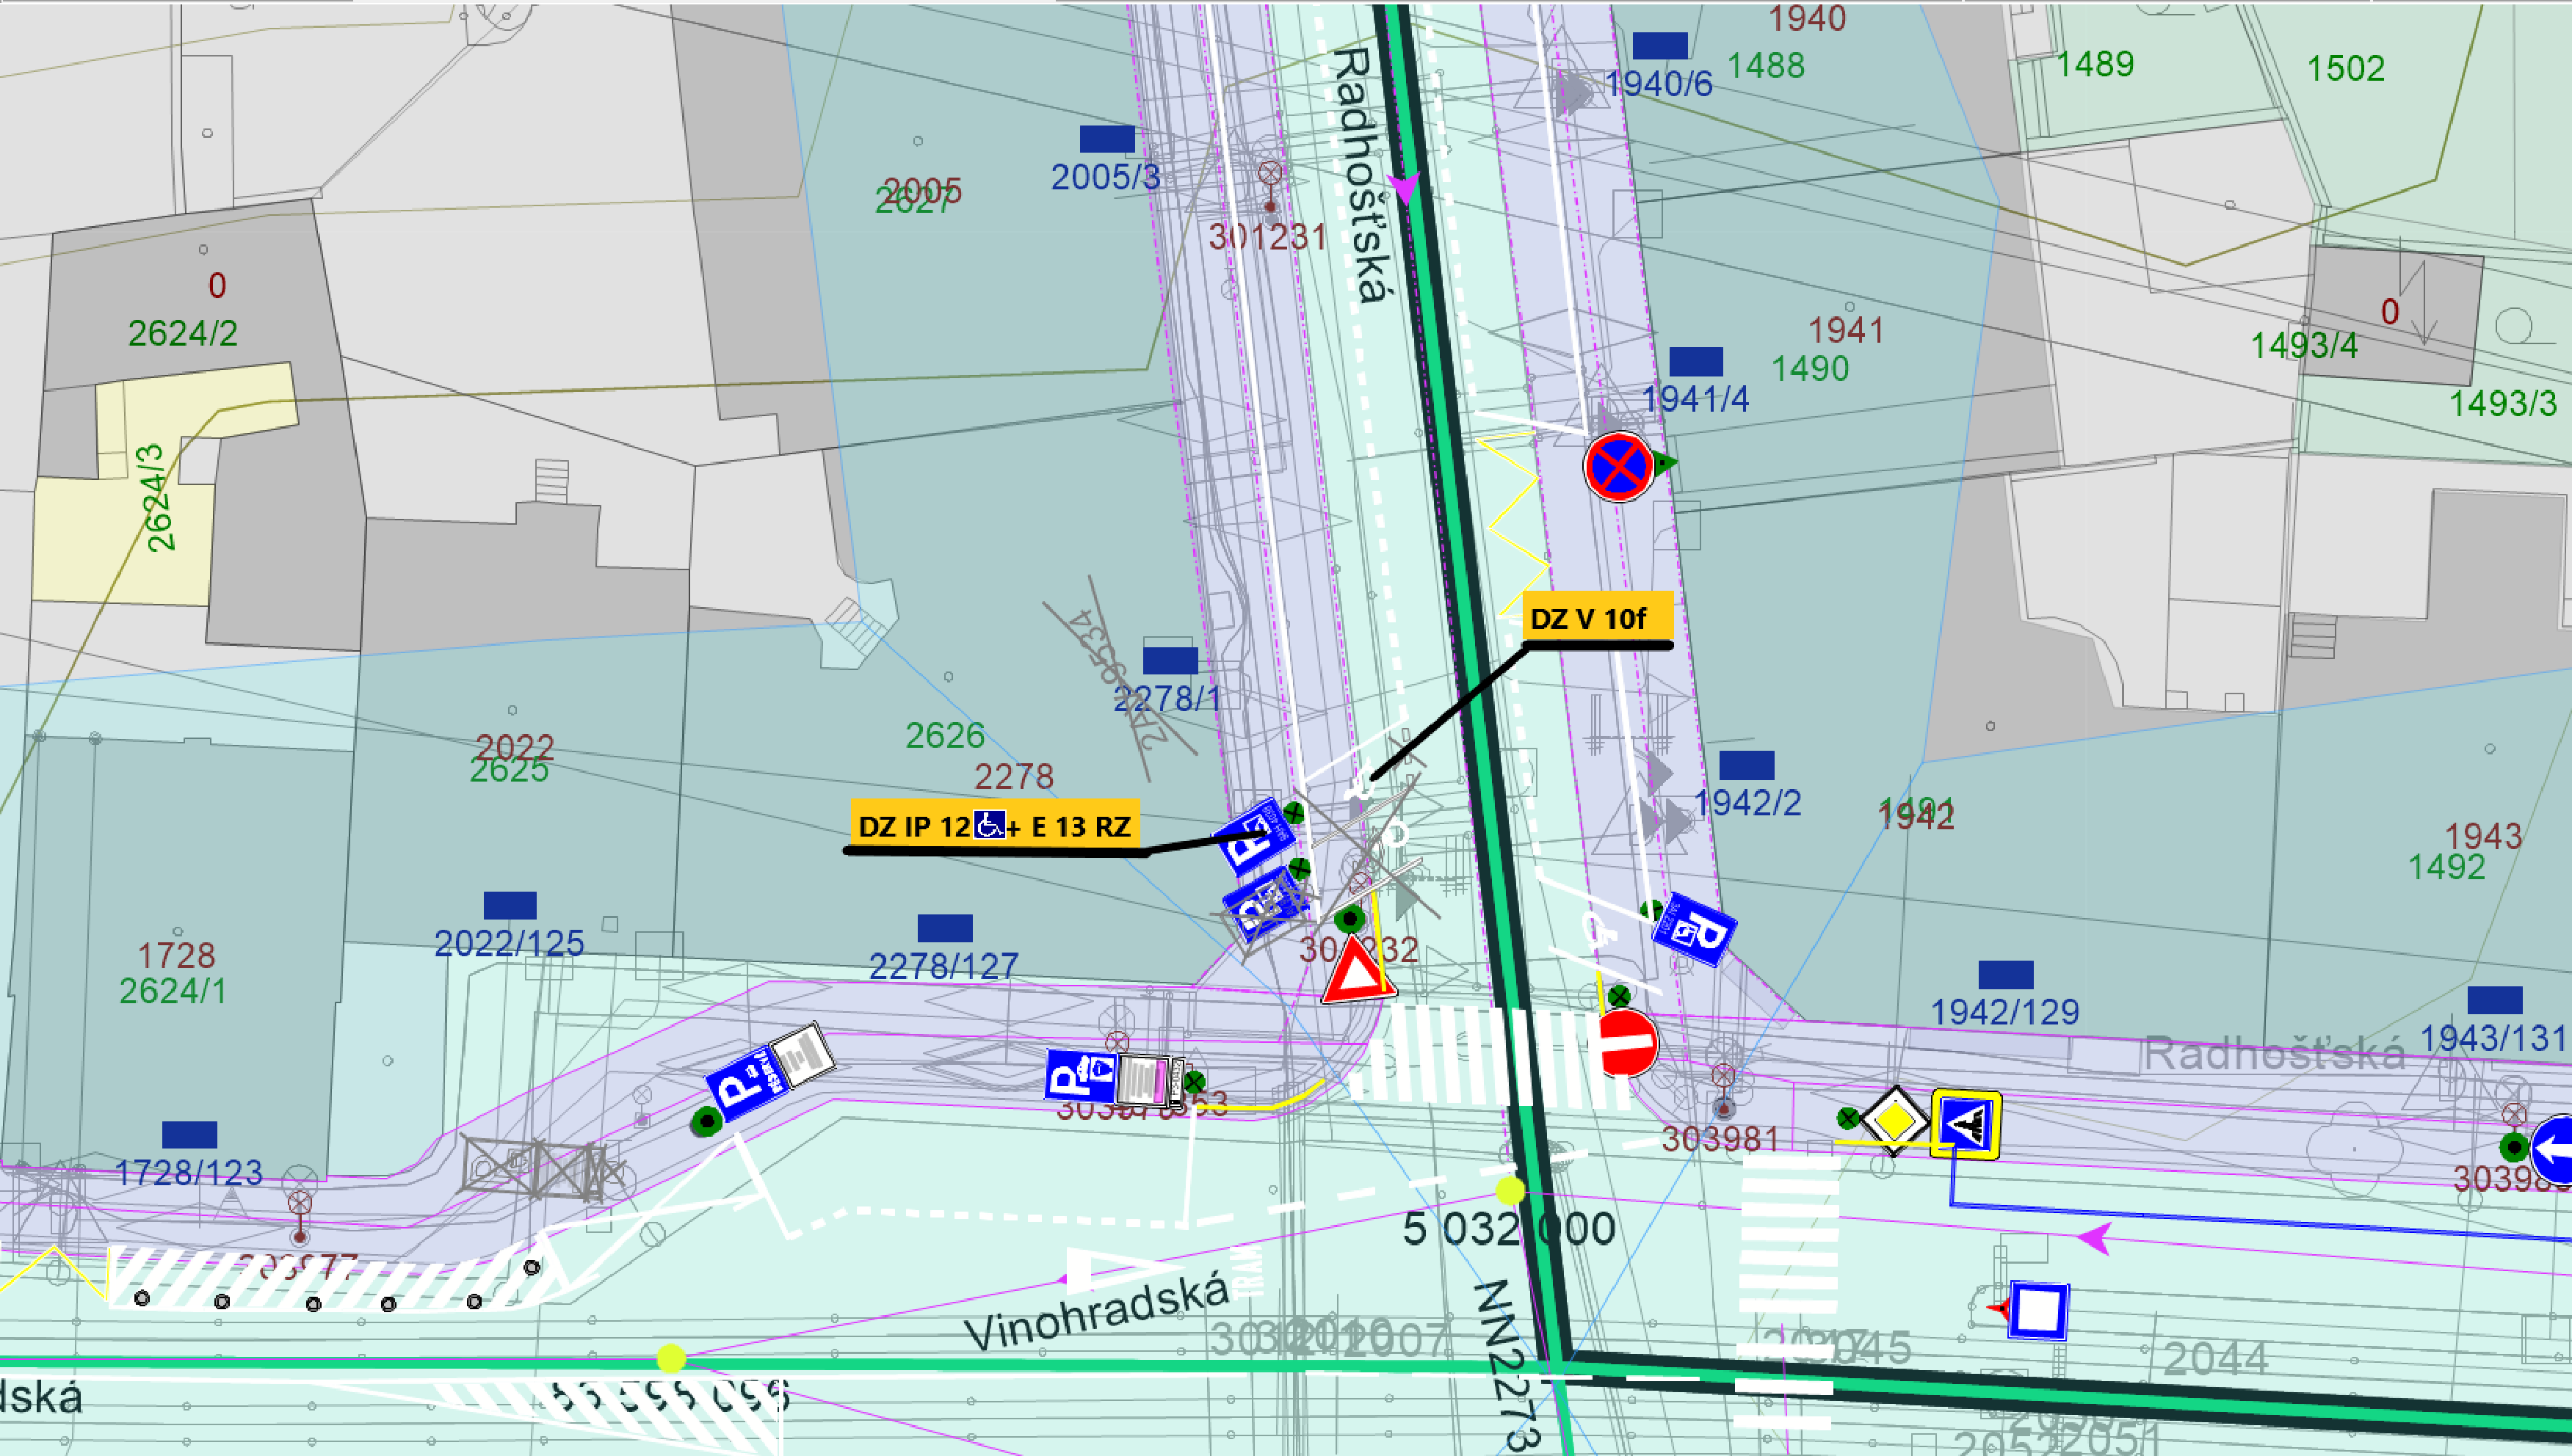Click the red number '303981'
The height and width of the screenshot is (1456, 2572).
[1721, 1138]
